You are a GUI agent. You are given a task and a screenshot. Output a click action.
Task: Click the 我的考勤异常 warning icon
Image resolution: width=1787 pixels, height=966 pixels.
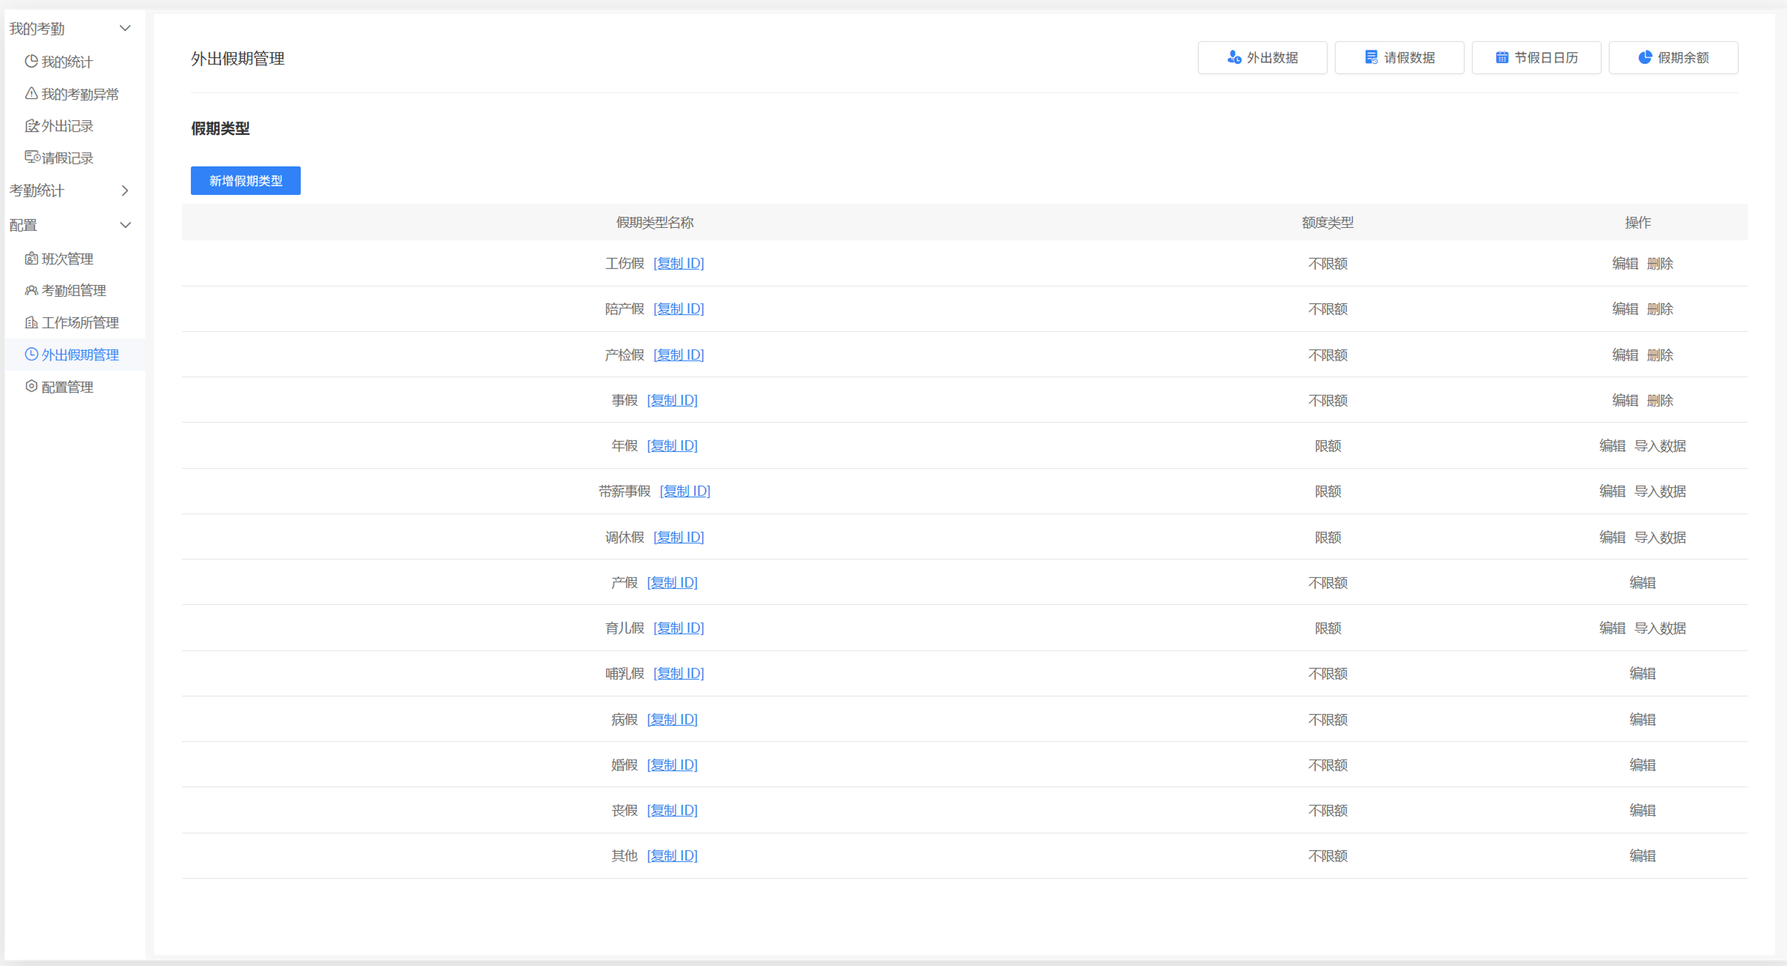(31, 94)
